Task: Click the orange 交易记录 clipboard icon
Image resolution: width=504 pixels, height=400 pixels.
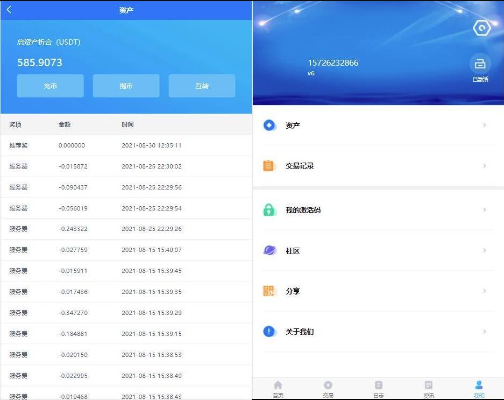Action: pos(269,166)
